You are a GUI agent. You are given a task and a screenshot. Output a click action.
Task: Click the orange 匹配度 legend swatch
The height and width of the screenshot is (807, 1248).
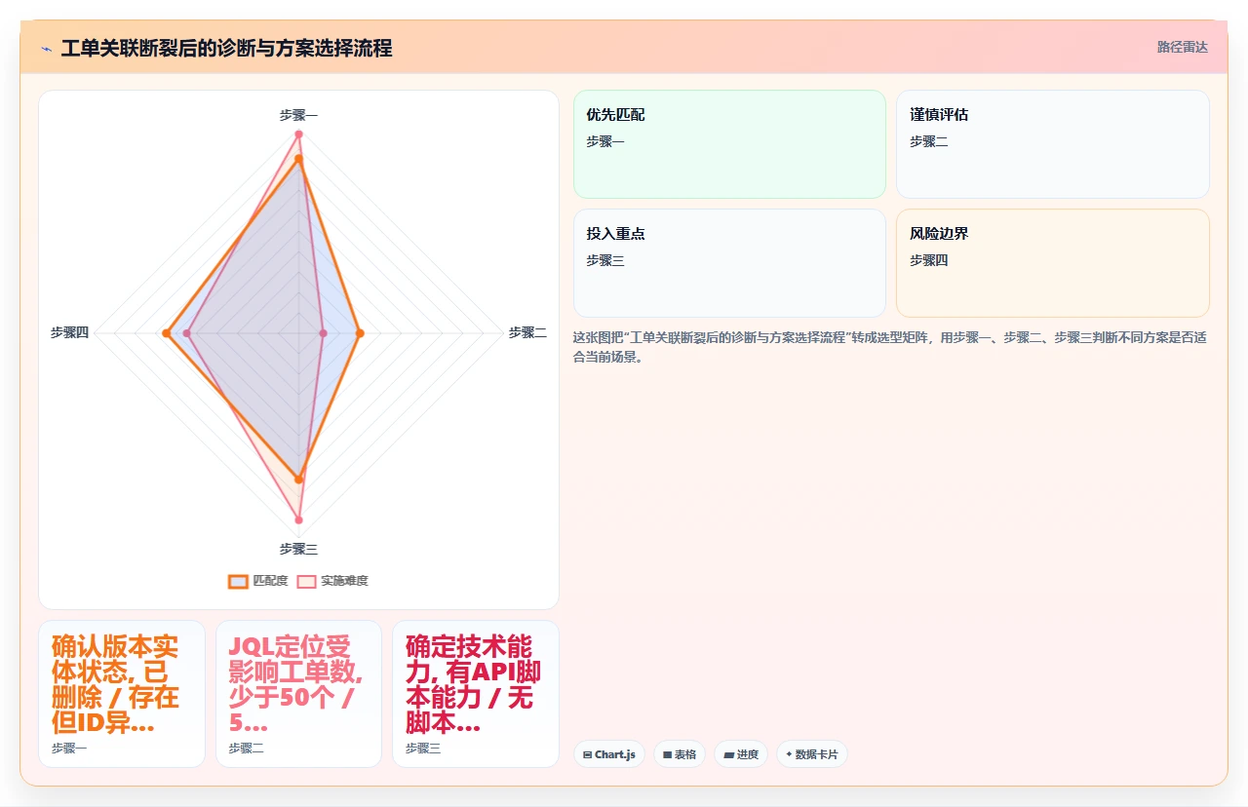pos(238,581)
